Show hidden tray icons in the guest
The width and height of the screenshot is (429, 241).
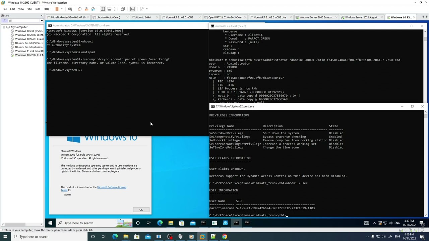tap(375, 223)
